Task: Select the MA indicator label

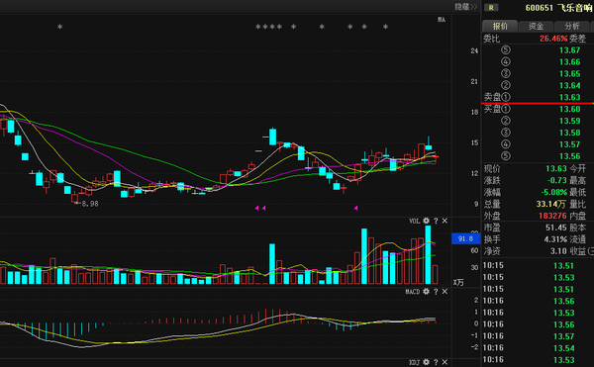Action: 442,20
